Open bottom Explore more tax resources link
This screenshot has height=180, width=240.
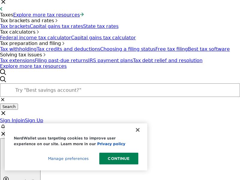pos(33,66)
